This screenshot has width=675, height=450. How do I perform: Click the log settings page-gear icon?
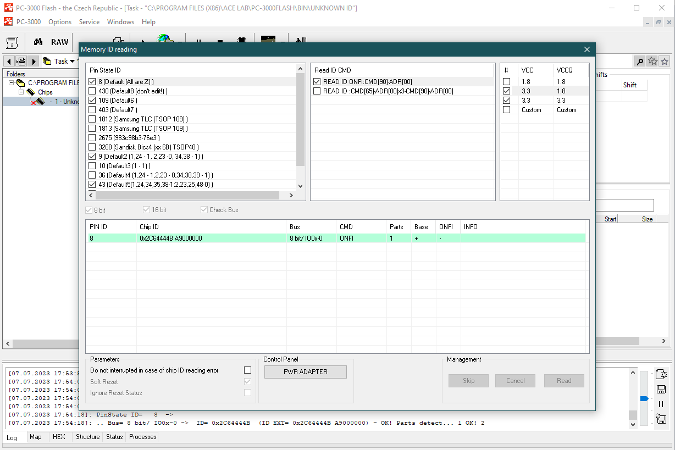(x=661, y=374)
